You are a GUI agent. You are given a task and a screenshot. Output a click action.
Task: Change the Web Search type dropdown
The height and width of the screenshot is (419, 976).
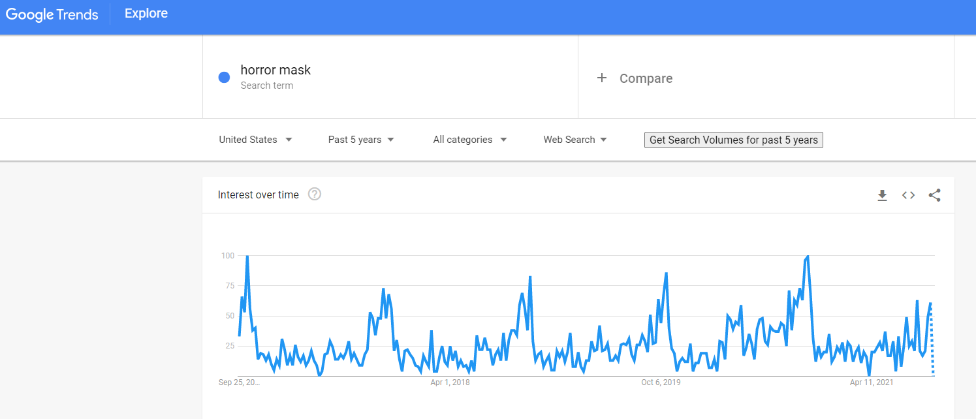tap(575, 140)
